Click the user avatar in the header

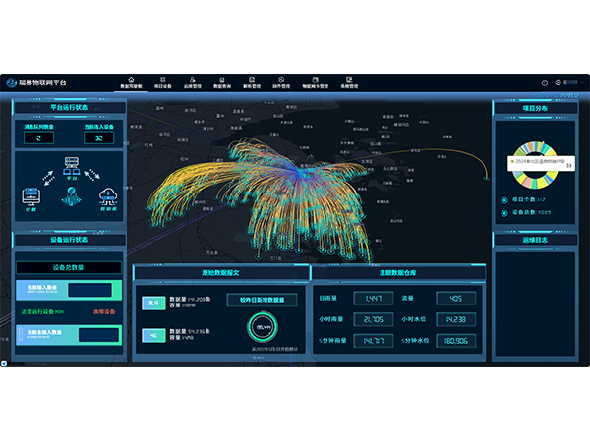point(557,83)
